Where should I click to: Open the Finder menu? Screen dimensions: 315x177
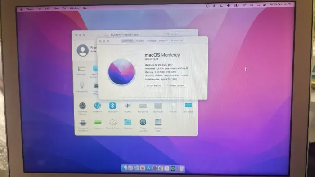30,9
